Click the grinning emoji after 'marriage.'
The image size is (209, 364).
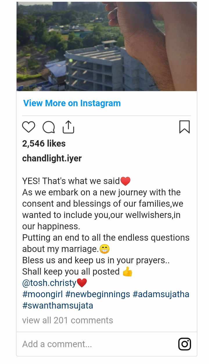pos(105,249)
